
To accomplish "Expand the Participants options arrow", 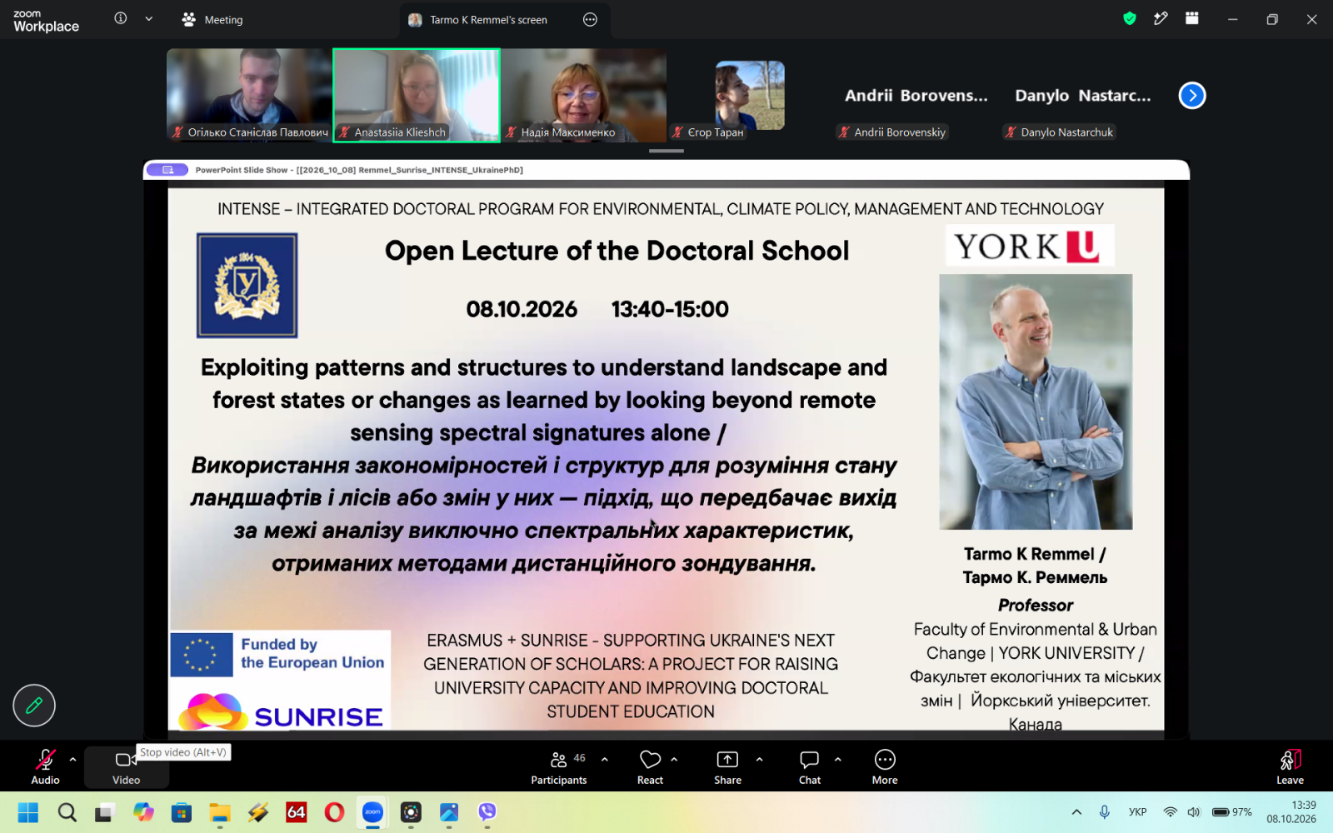I will coord(605,759).
